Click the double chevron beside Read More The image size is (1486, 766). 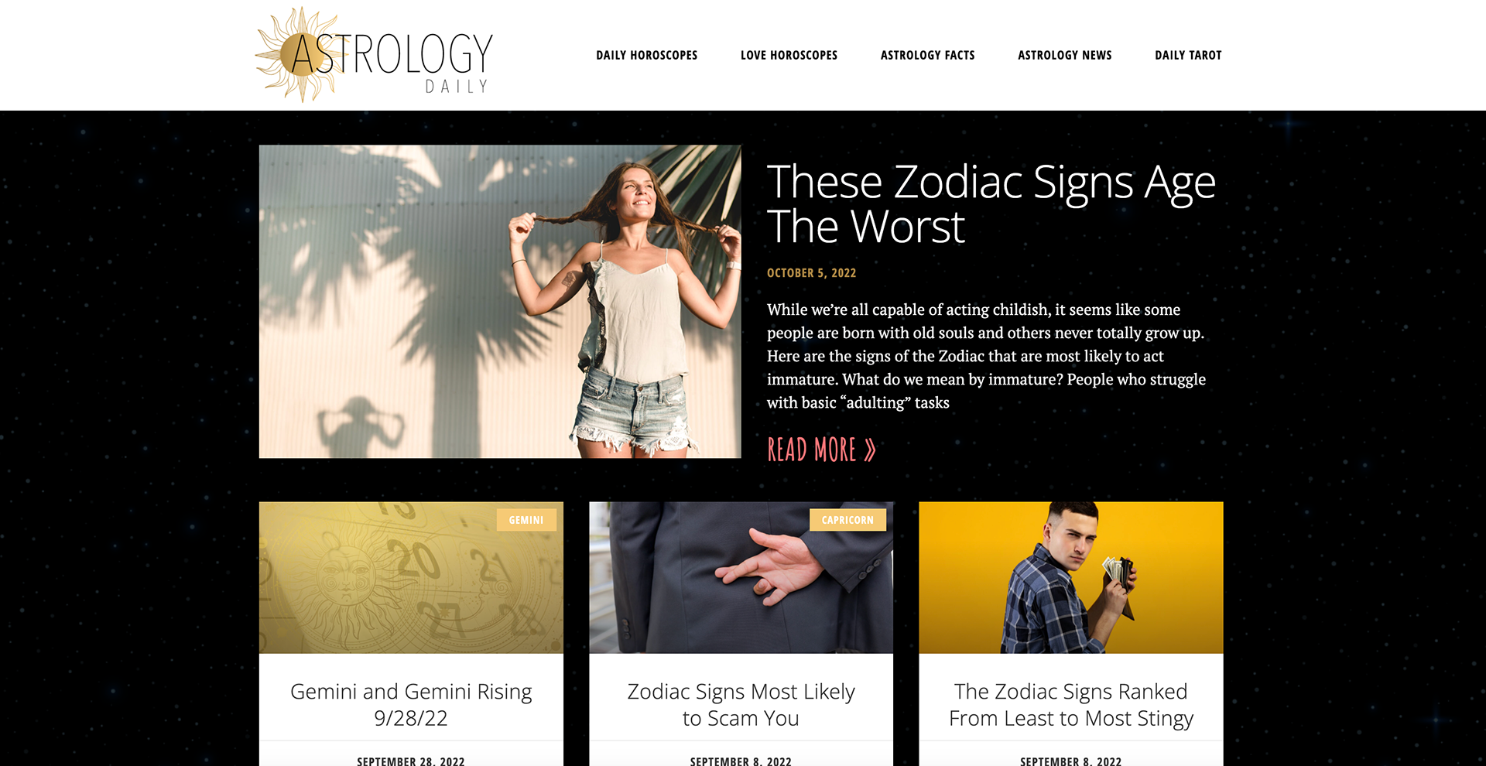tap(870, 450)
